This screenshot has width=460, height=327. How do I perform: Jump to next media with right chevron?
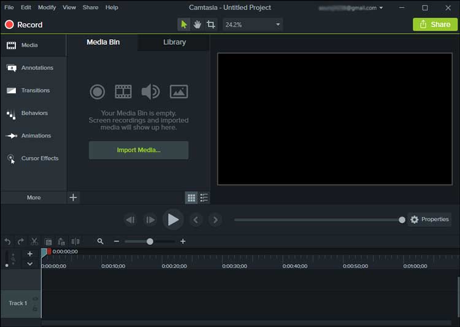(215, 220)
